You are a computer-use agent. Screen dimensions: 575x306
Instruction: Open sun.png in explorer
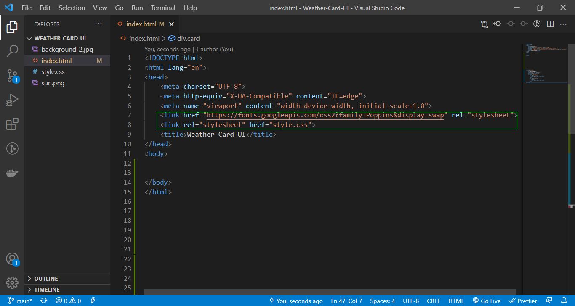click(67, 83)
